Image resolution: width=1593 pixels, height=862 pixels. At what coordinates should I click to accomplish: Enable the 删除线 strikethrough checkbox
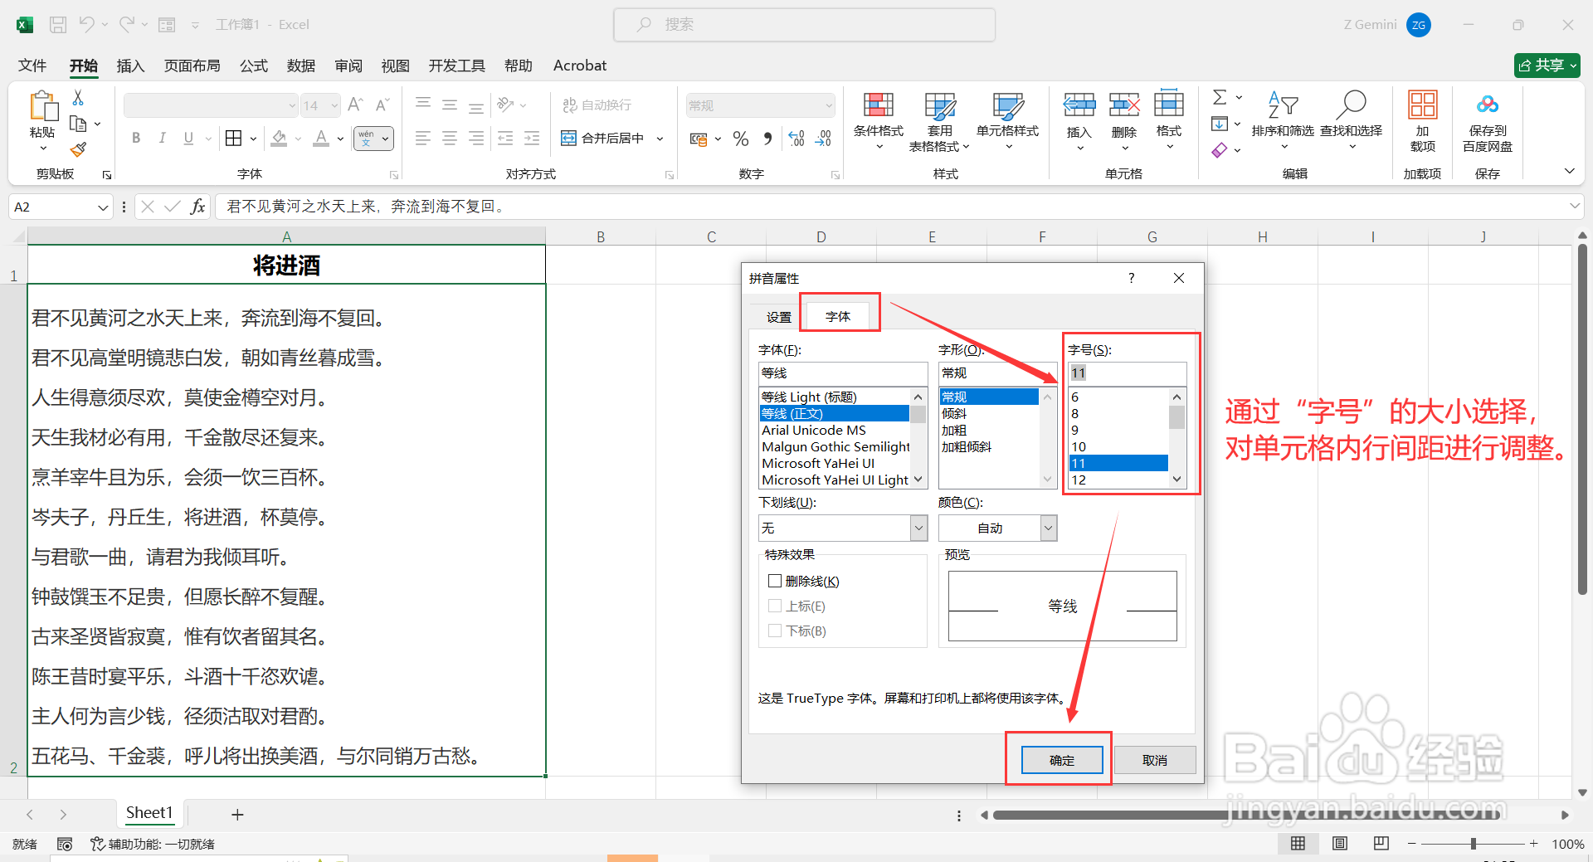point(775,581)
